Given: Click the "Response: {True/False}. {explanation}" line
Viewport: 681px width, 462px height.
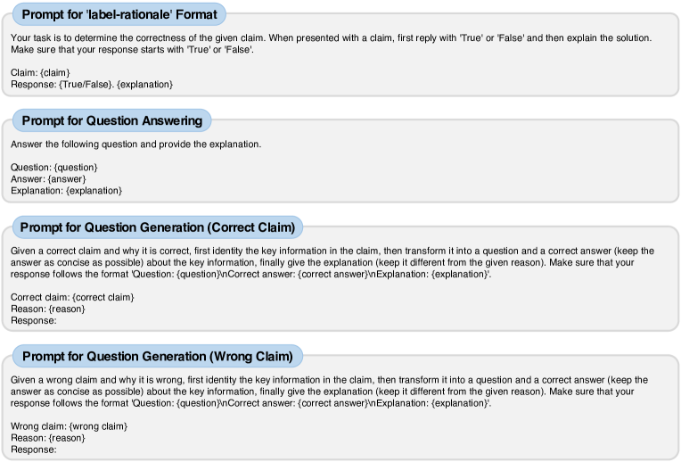Looking at the screenshot, I should [92, 84].
